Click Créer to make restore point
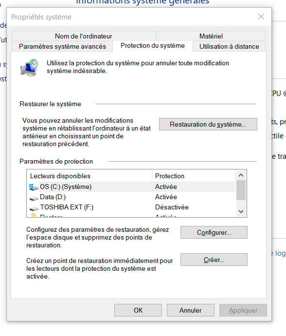The image size is (286, 336). (x=214, y=260)
